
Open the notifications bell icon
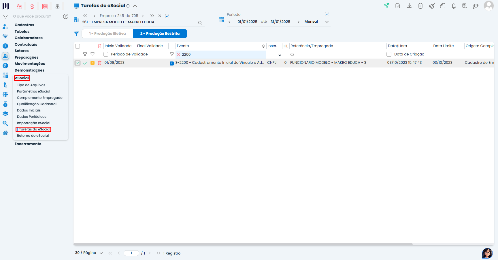(x=454, y=6)
